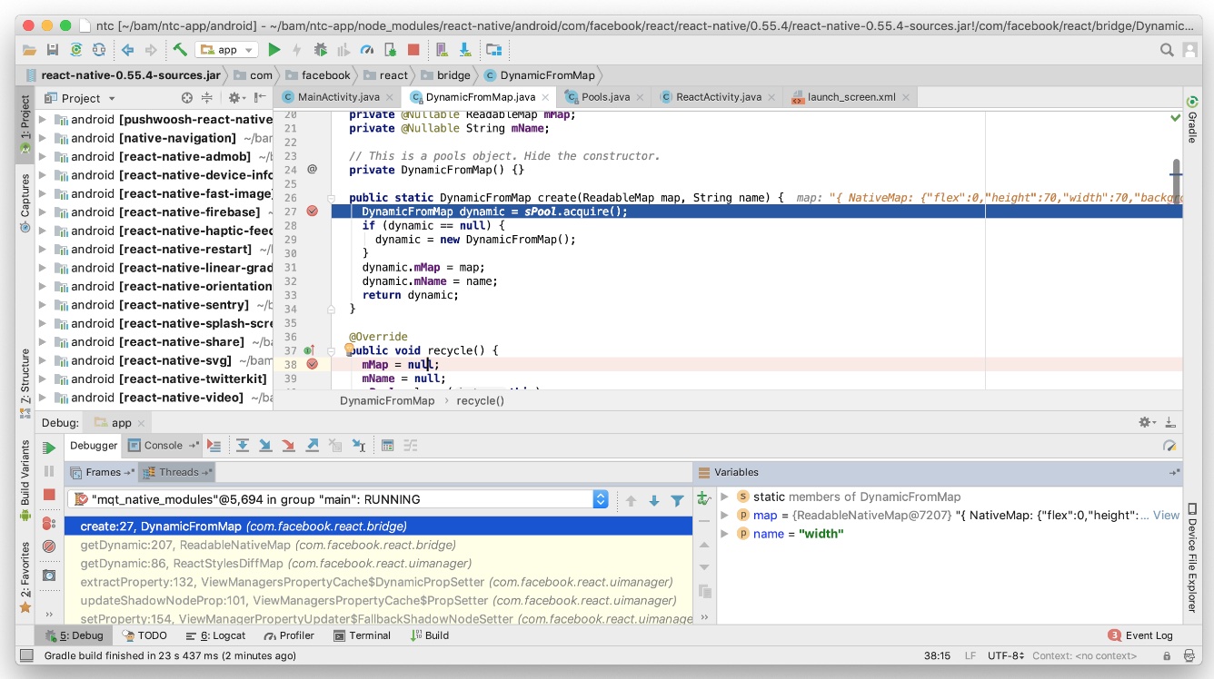
Task: Click the Debug app bug icon
Action: pos(320,50)
